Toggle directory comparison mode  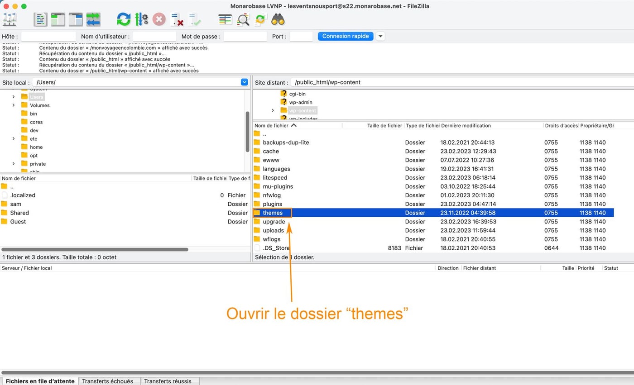[243, 19]
